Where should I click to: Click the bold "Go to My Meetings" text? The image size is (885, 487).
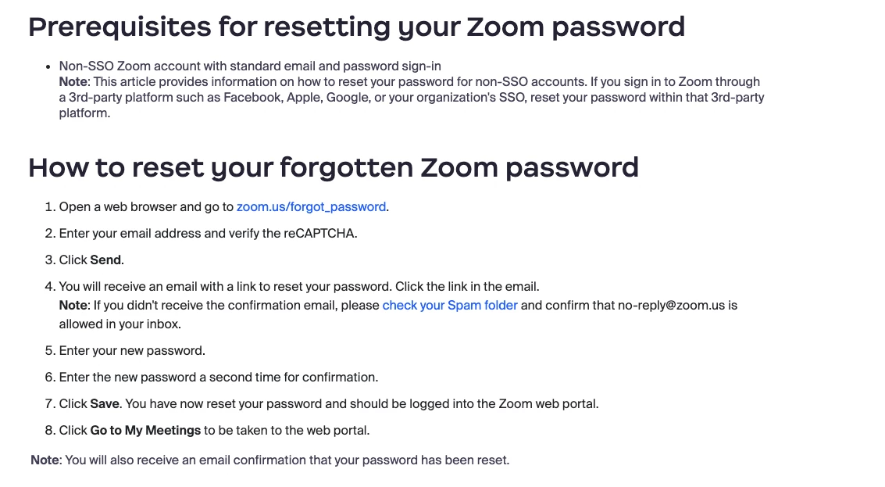pyautogui.click(x=145, y=431)
